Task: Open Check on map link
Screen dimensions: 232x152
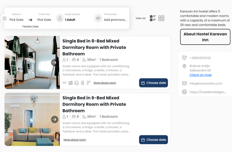Action: 201,75
